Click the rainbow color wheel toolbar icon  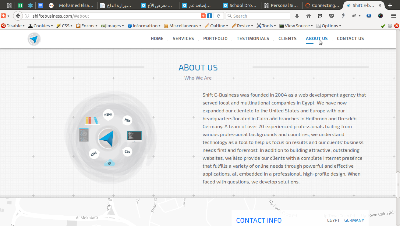[x=381, y=16]
